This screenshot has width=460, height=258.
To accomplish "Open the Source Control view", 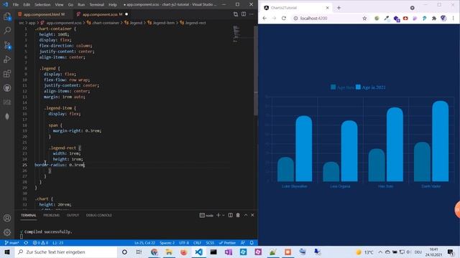I will coord(7,44).
